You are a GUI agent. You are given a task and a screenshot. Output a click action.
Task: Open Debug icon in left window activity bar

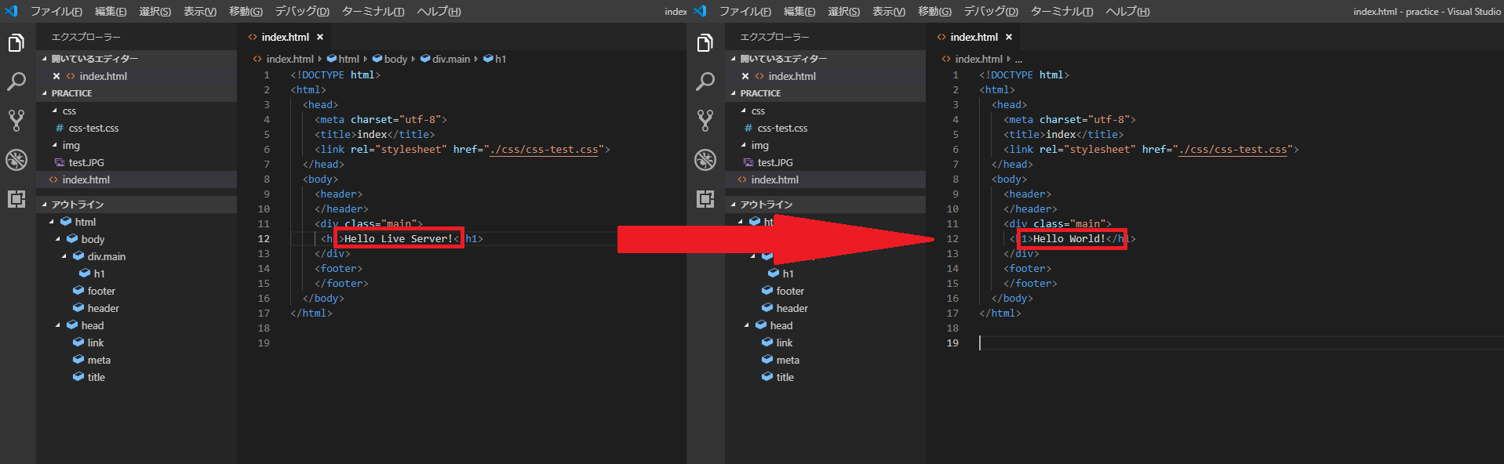(x=16, y=160)
